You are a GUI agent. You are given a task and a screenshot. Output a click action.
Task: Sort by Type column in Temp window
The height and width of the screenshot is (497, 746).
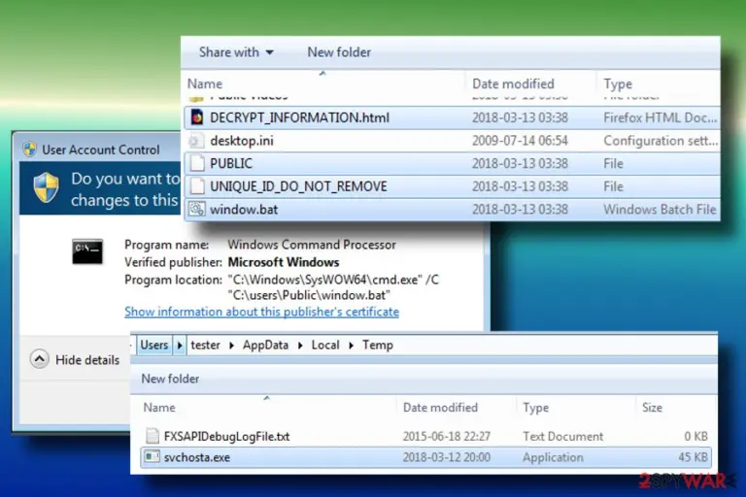[536, 408]
